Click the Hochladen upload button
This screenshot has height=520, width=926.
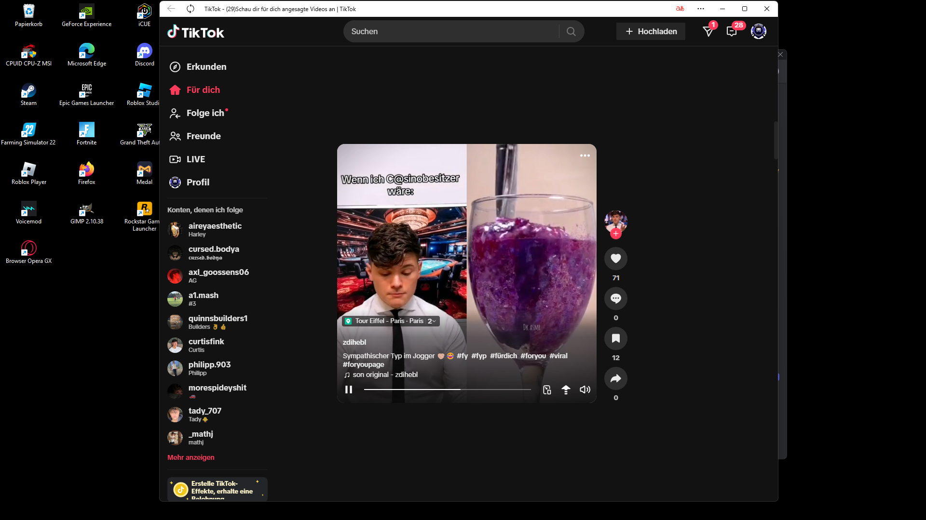(x=651, y=31)
